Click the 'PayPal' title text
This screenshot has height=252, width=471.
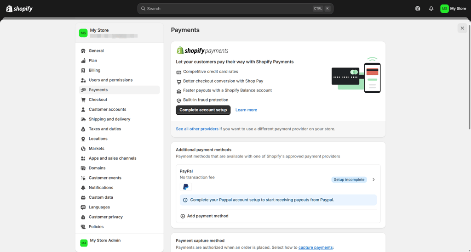(186, 171)
